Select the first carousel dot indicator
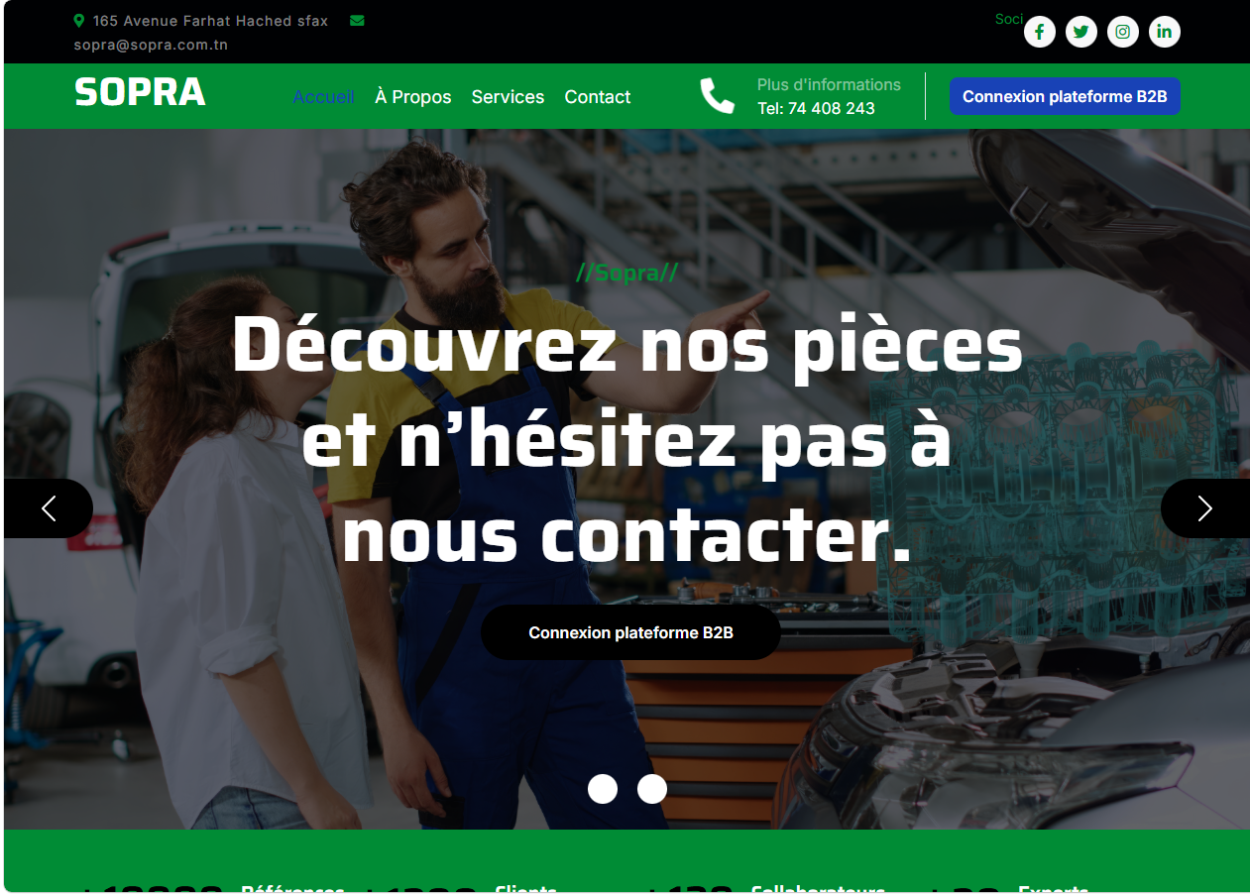Image resolution: width=1250 pixels, height=896 pixels. tap(603, 789)
